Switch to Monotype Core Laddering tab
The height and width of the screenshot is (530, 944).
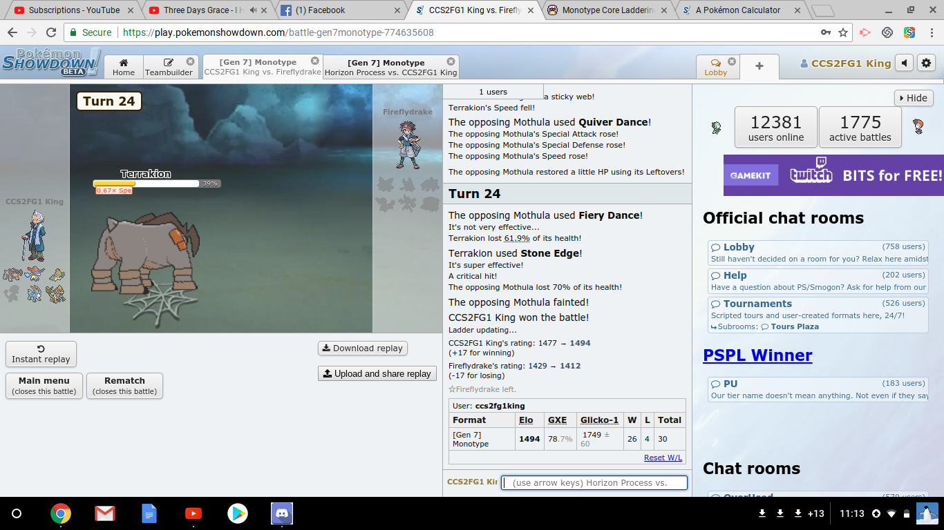point(608,10)
